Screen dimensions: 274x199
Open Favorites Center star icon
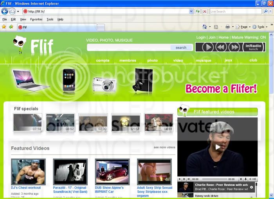[x=4, y=27]
